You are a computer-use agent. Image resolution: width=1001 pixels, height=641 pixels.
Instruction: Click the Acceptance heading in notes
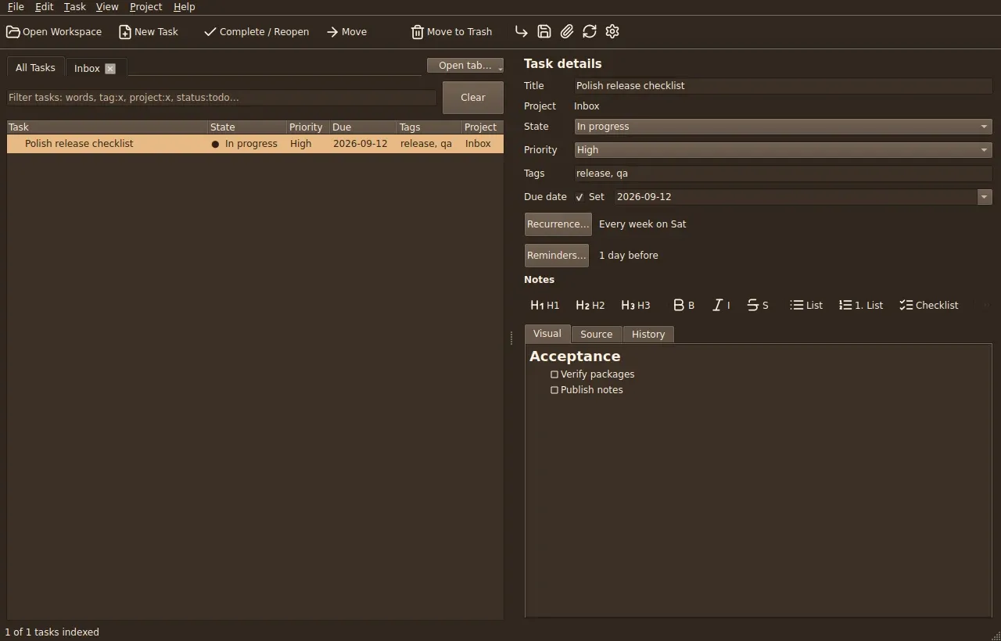[575, 356]
